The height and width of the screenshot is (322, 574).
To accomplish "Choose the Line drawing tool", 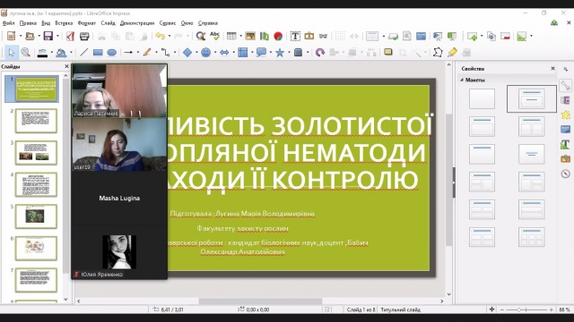I will tap(83, 52).
